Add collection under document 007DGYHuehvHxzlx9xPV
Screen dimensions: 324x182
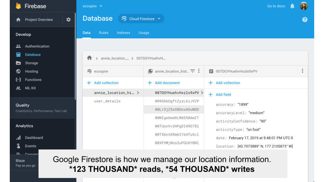225,83
